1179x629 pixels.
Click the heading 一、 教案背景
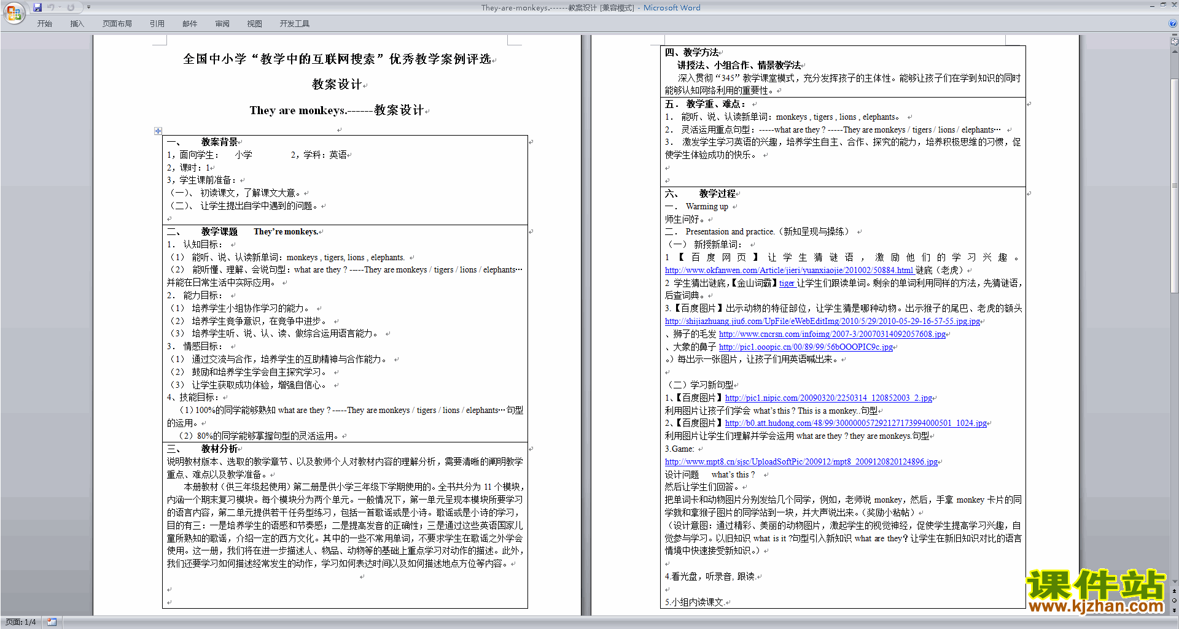tap(203, 142)
